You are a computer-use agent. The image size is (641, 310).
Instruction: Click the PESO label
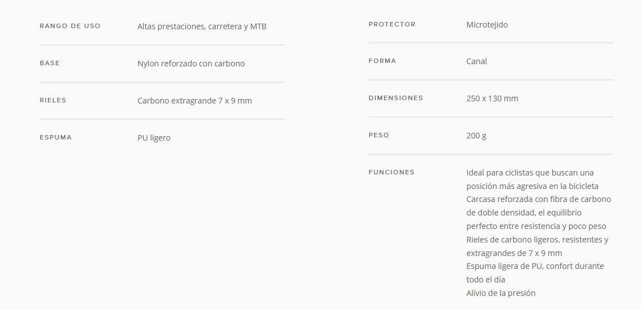pyautogui.click(x=379, y=136)
